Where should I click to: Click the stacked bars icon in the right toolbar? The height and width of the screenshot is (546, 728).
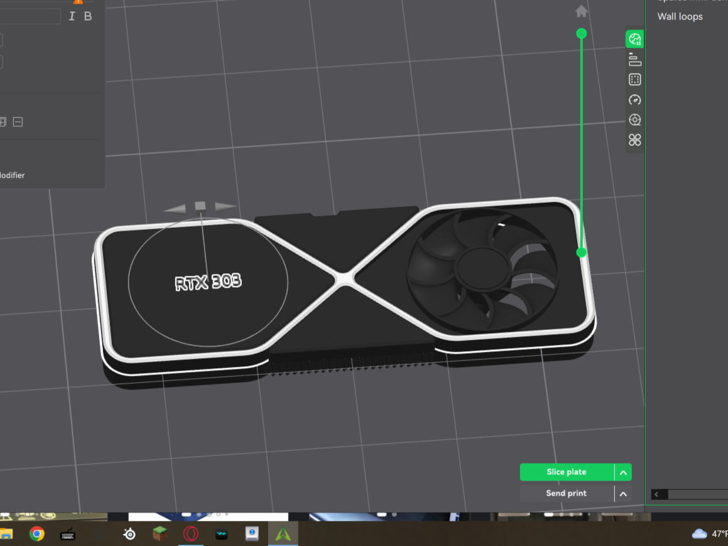(x=634, y=60)
